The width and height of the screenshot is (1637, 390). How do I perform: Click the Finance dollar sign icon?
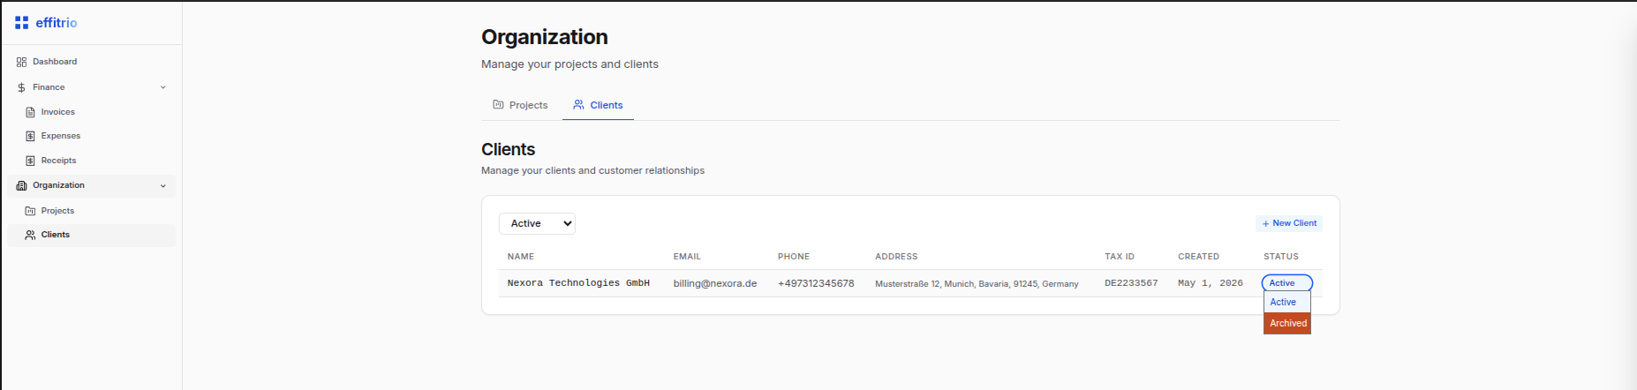click(x=21, y=87)
